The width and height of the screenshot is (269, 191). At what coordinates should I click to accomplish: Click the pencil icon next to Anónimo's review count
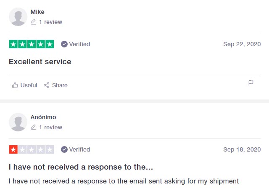point(34,127)
